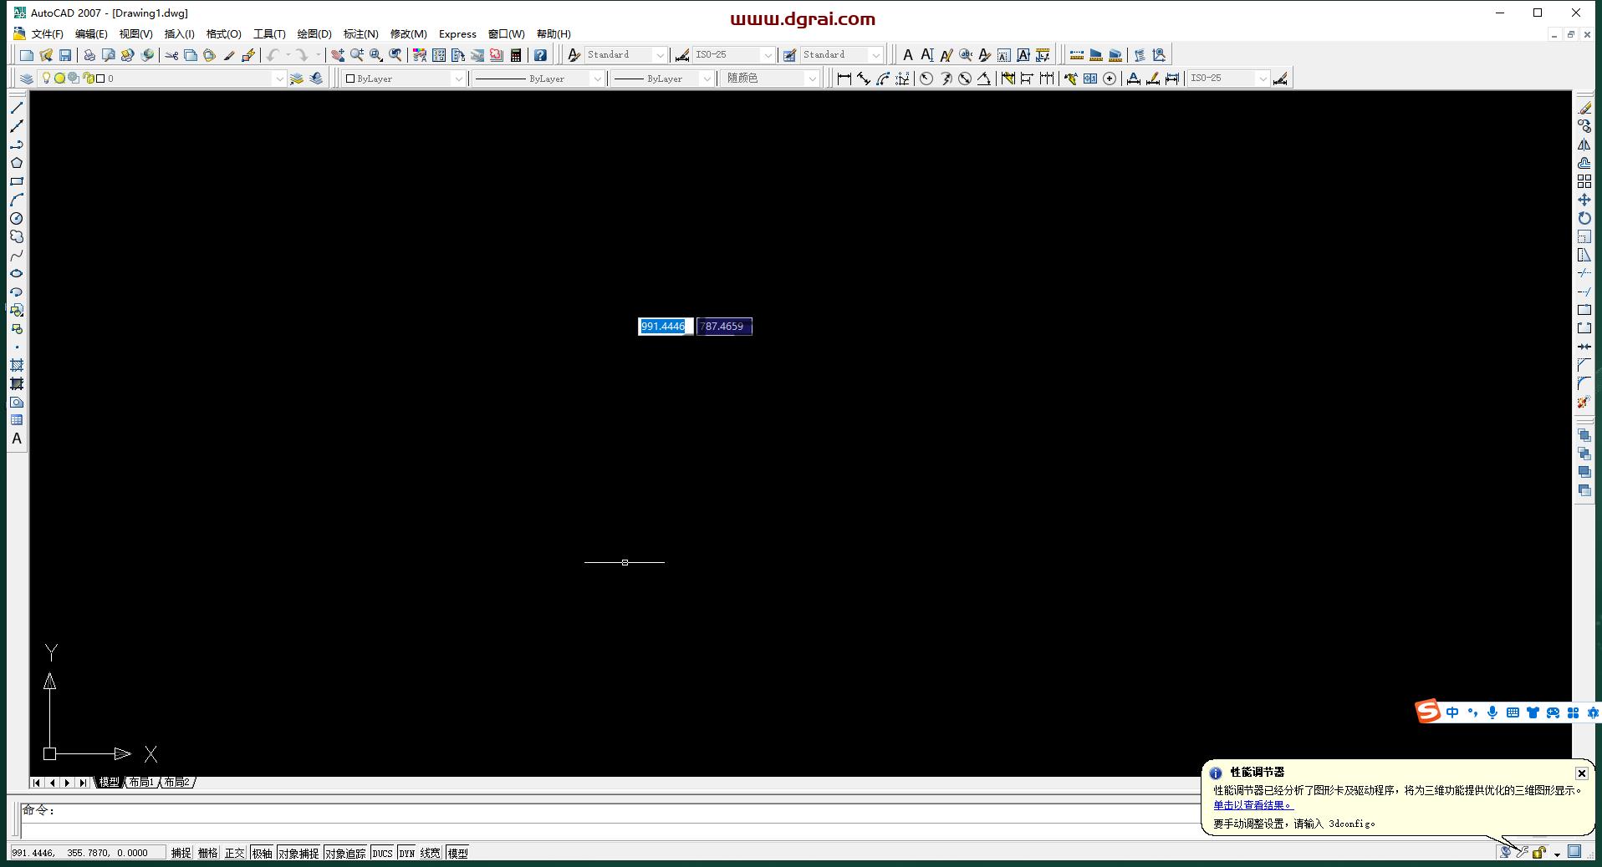1602x867 pixels.
Task: Click the Erase tool in modify toolbar
Action: point(1584,108)
